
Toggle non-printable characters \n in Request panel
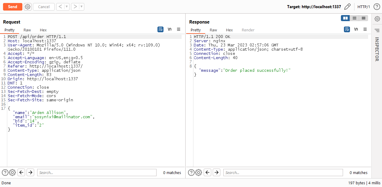point(170,29)
